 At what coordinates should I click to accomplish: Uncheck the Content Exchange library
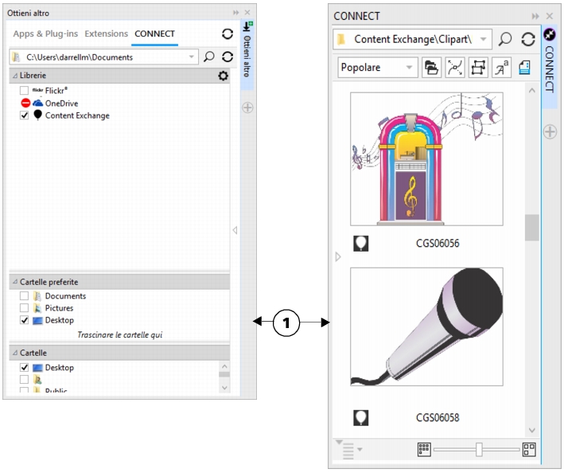(x=25, y=115)
